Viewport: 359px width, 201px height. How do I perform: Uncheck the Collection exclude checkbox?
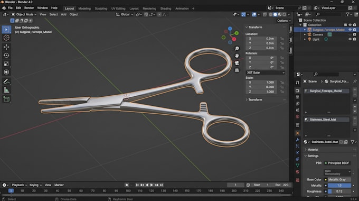pos(345,25)
